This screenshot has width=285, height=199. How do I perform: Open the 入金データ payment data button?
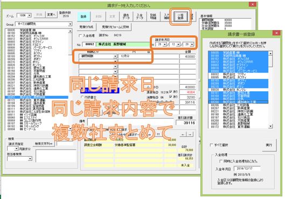[140, 17]
